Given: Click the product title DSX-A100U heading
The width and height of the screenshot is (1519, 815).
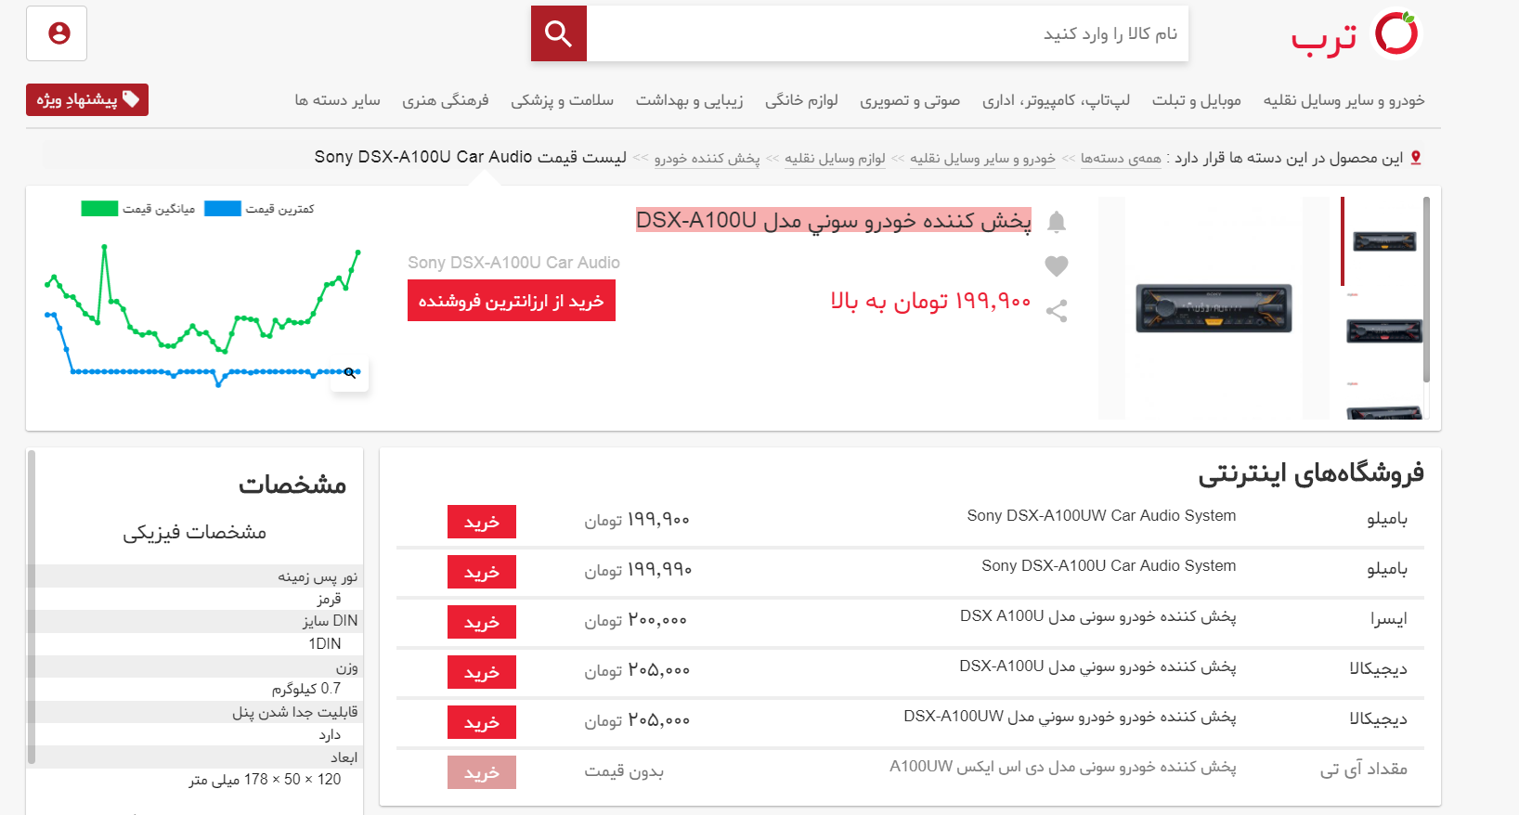Looking at the screenshot, I should point(834,220).
